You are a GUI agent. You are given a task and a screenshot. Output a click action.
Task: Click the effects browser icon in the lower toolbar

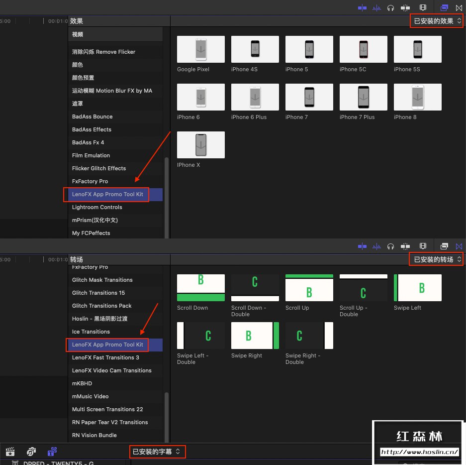(444, 246)
